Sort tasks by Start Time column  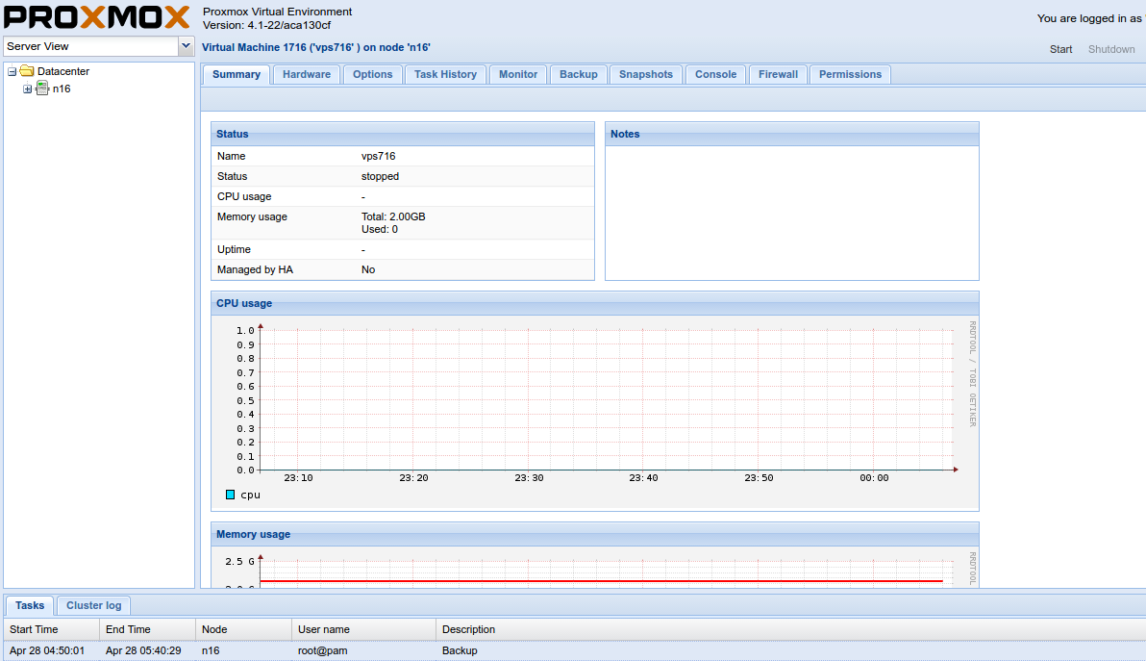[34, 629]
